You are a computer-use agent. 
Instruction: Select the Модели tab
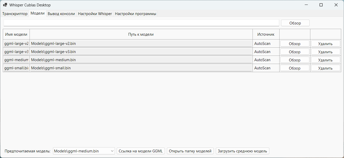pos(37,14)
